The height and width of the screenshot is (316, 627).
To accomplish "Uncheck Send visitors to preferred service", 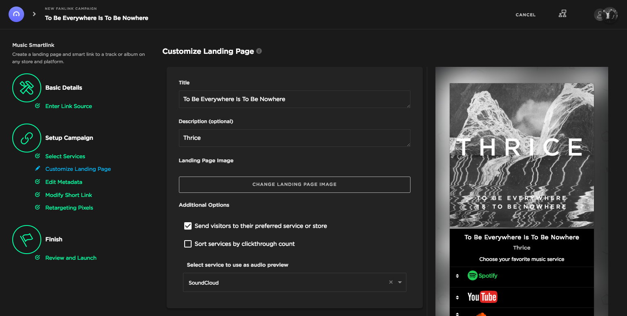I will 188,226.
